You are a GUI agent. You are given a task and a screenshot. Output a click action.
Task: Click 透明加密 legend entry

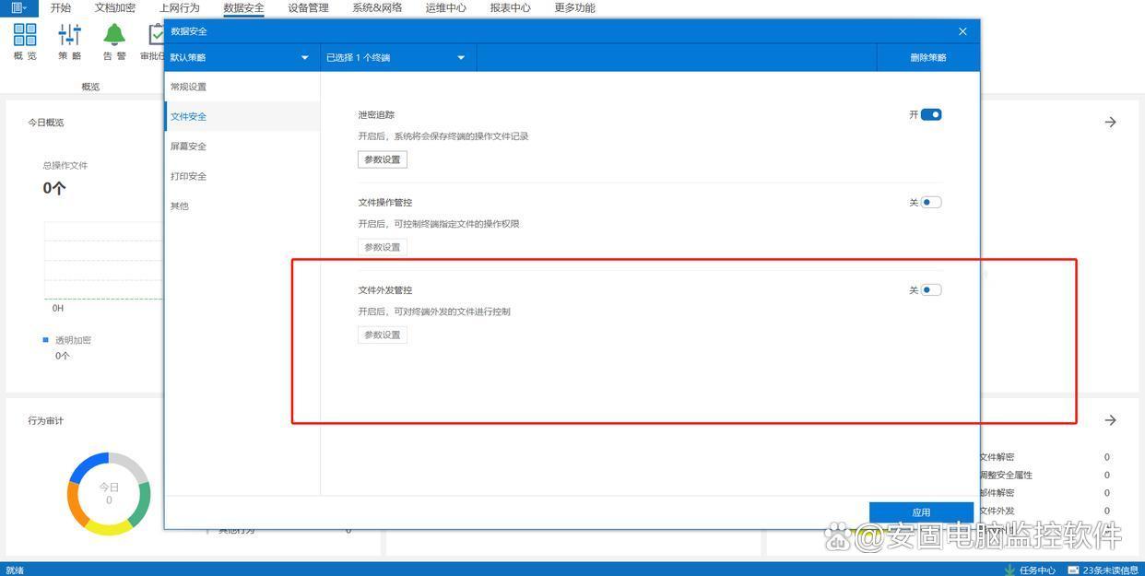point(67,340)
